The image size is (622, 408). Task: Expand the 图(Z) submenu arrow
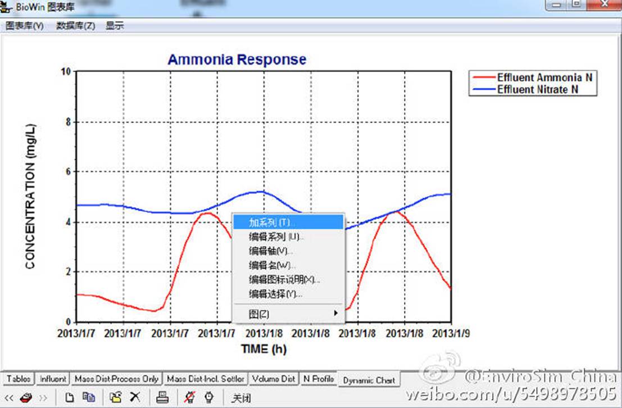(336, 314)
